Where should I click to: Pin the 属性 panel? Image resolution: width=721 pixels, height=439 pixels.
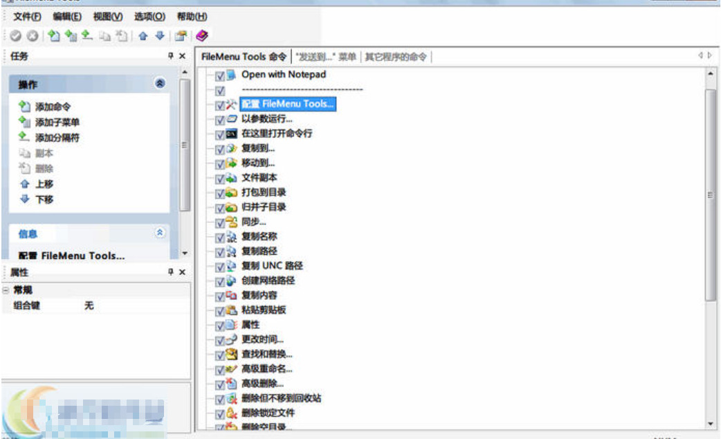[171, 272]
